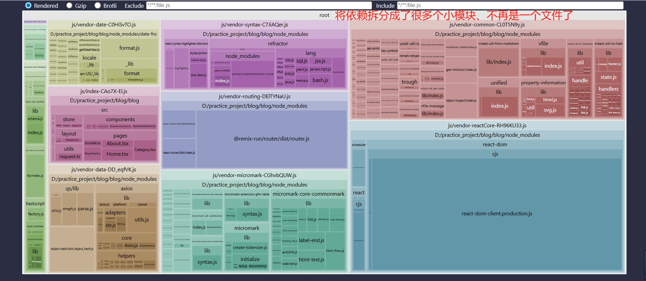
Task: Select the js/vendor-common-CL0T5N9y.js chunk header
Action: click(487, 25)
